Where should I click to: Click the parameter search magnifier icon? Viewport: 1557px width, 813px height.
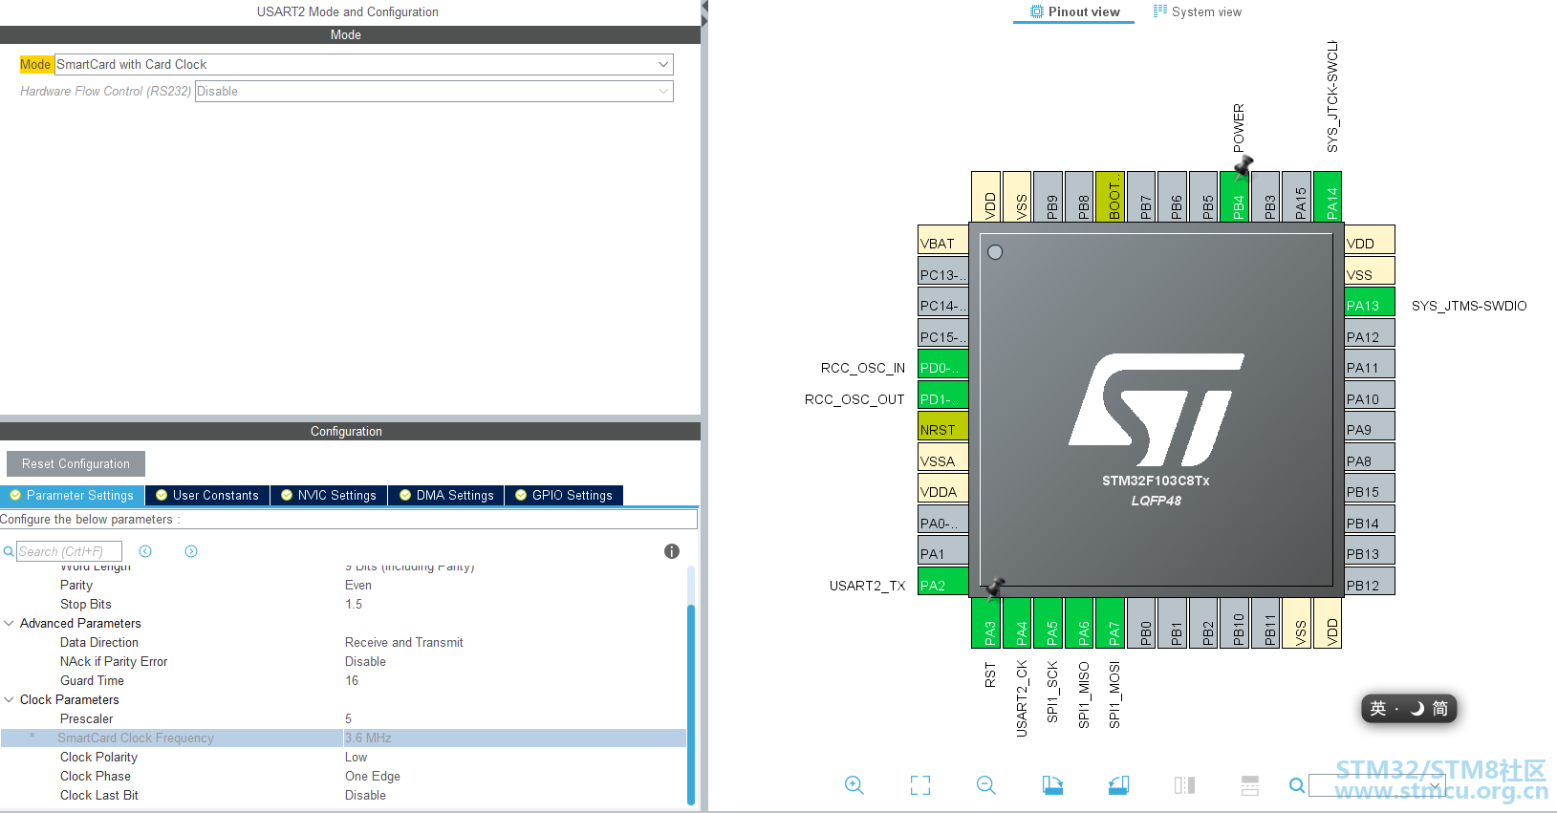[9, 551]
